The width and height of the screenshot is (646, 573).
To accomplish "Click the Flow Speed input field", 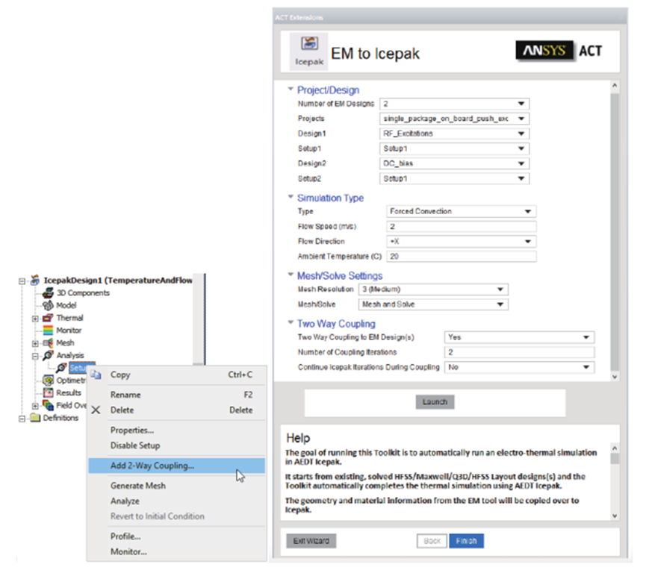I will (x=462, y=226).
